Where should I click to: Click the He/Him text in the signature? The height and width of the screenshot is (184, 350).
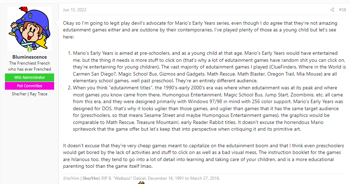71,178
